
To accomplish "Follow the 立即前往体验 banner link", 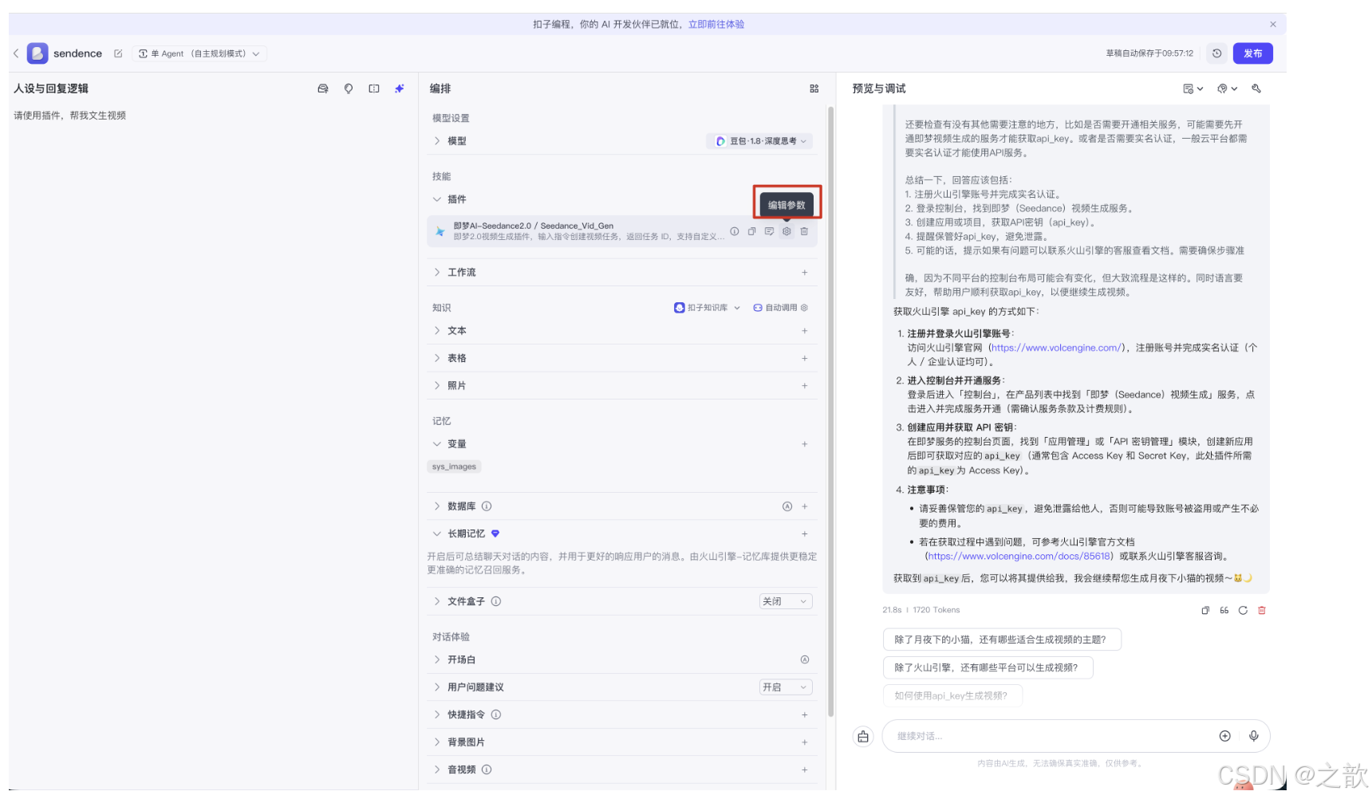I will 716,24.
